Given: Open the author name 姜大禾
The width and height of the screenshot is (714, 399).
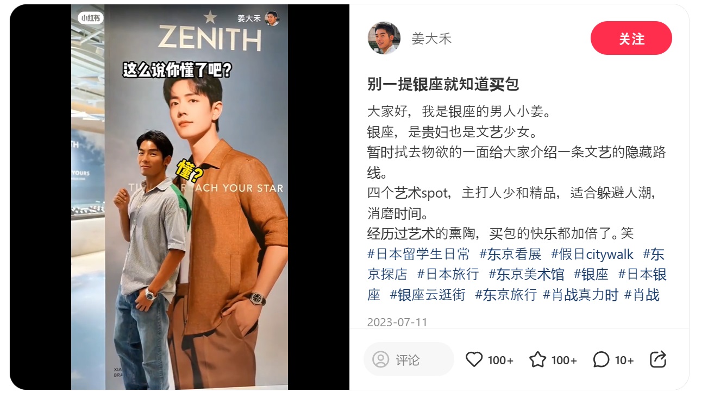Looking at the screenshot, I should click(431, 39).
